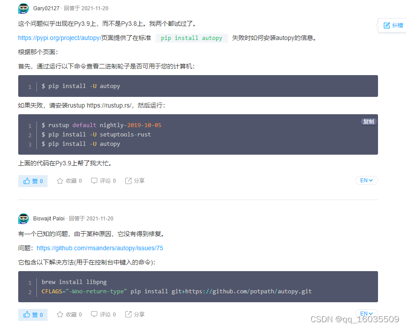Image resolution: width=406 pixels, height=328 pixels.
Task: Open the pypi.org/project/autopy link
Action: tap(60, 38)
